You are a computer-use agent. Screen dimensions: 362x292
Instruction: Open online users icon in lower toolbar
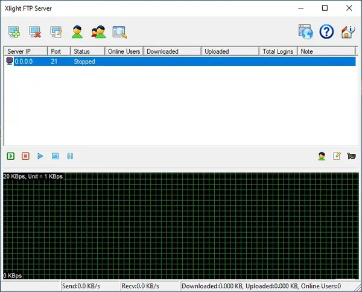tap(322, 156)
